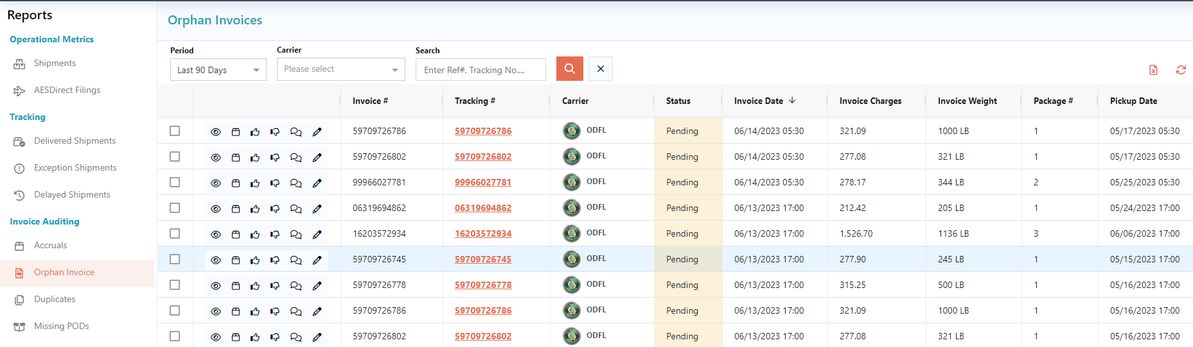Check the row for invoice 59709726778
The width and height of the screenshot is (1193, 347).
point(175,285)
